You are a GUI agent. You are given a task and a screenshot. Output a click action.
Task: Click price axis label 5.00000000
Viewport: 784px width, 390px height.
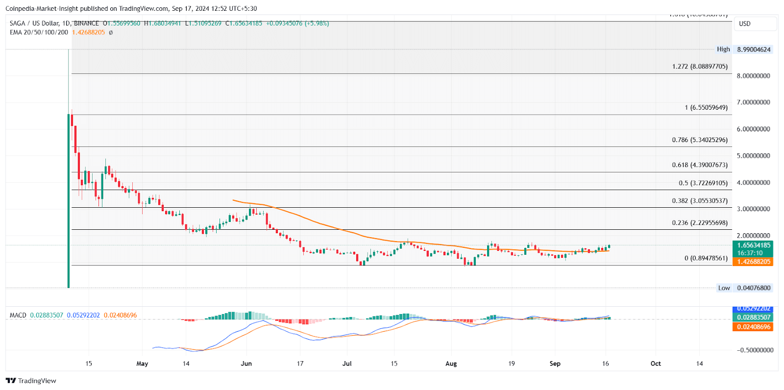click(x=754, y=156)
